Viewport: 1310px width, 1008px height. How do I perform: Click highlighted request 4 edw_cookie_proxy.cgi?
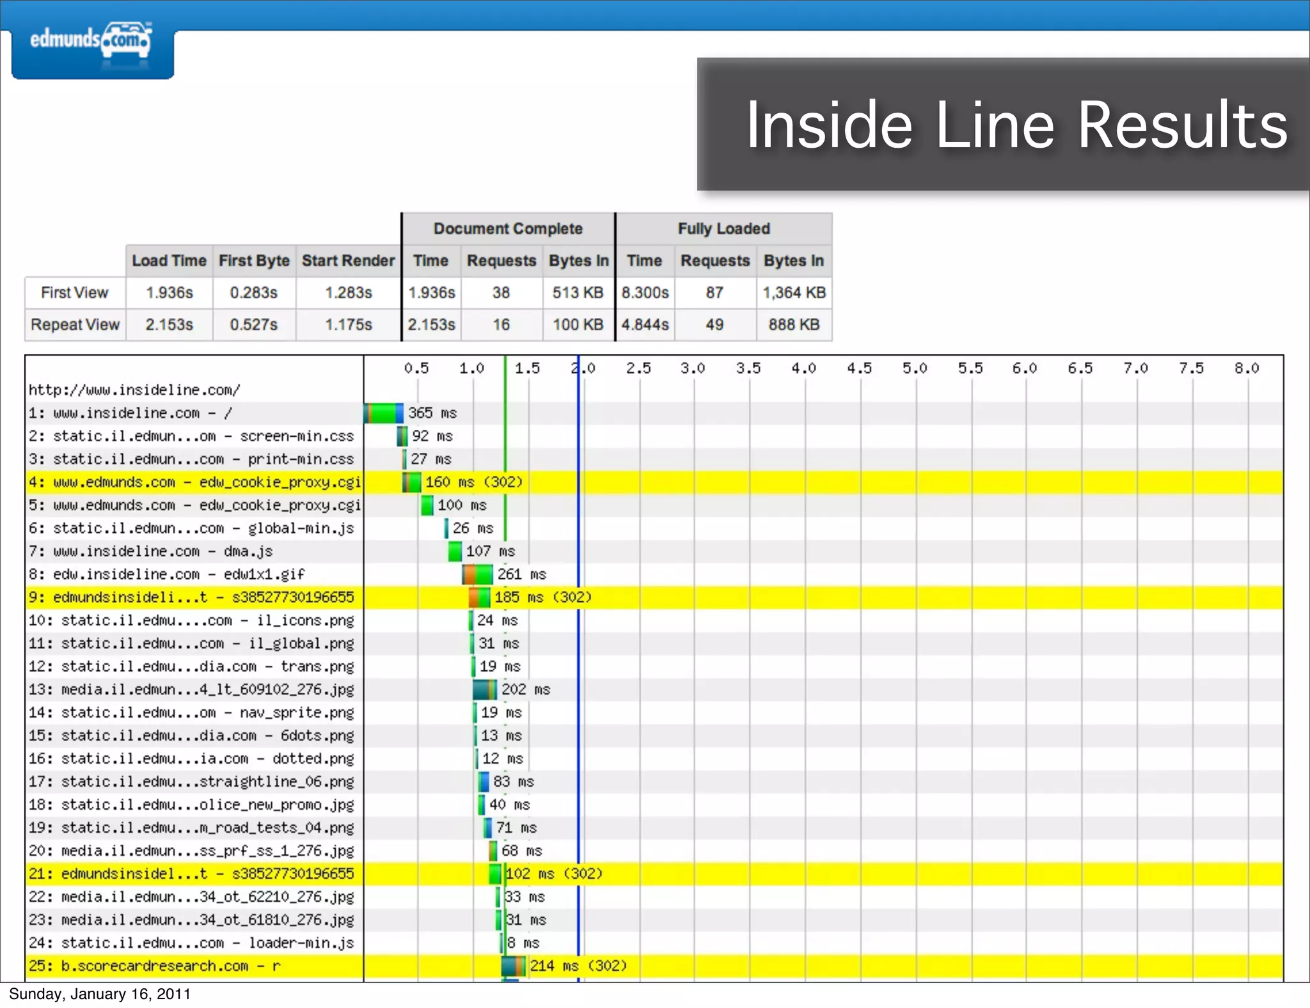(654, 482)
